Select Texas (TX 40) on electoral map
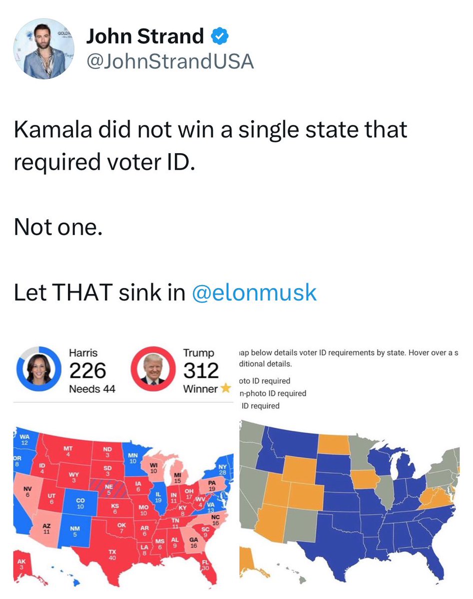473x599 pixels. click(x=112, y=554)
